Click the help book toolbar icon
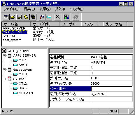 pyautogui.click(x=76, y=17)
